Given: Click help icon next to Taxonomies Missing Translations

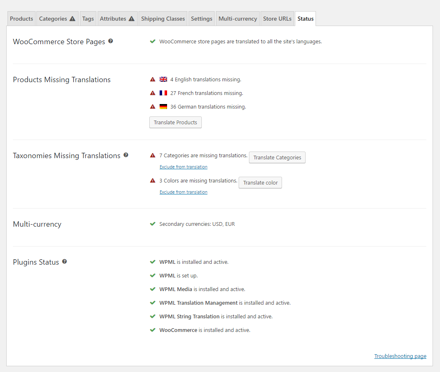Looking at the screenshot, I should click(x=126, y=155).
